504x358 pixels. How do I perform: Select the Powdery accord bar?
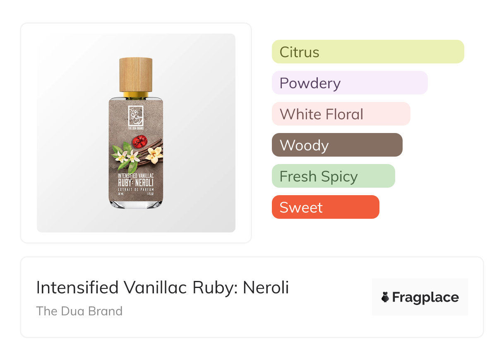349,83
